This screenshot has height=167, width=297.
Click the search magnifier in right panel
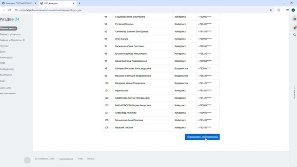point(295,35)
